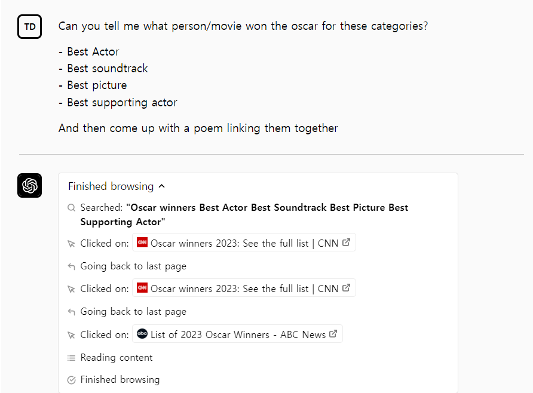Click the CNN logo on the first clicked result
The width and height of the screenshot is (533, 393).
pyautogui.click(x=142, y=242)
